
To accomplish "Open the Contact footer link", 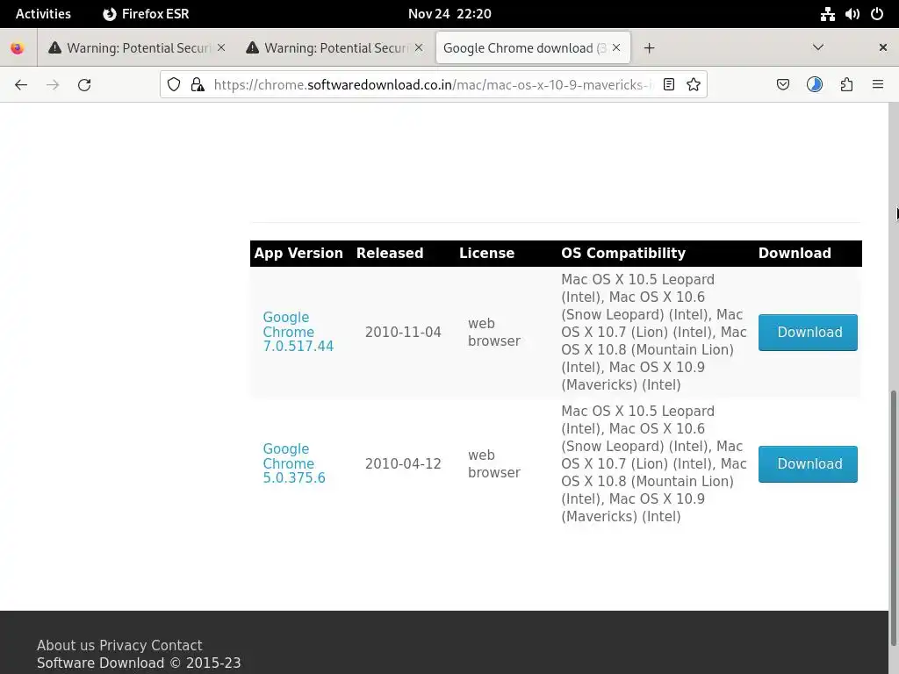I will click(x=175, y=645).
